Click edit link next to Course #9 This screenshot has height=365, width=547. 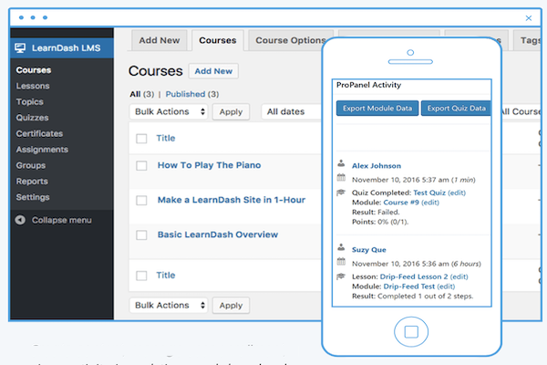[x=430, y=203]
